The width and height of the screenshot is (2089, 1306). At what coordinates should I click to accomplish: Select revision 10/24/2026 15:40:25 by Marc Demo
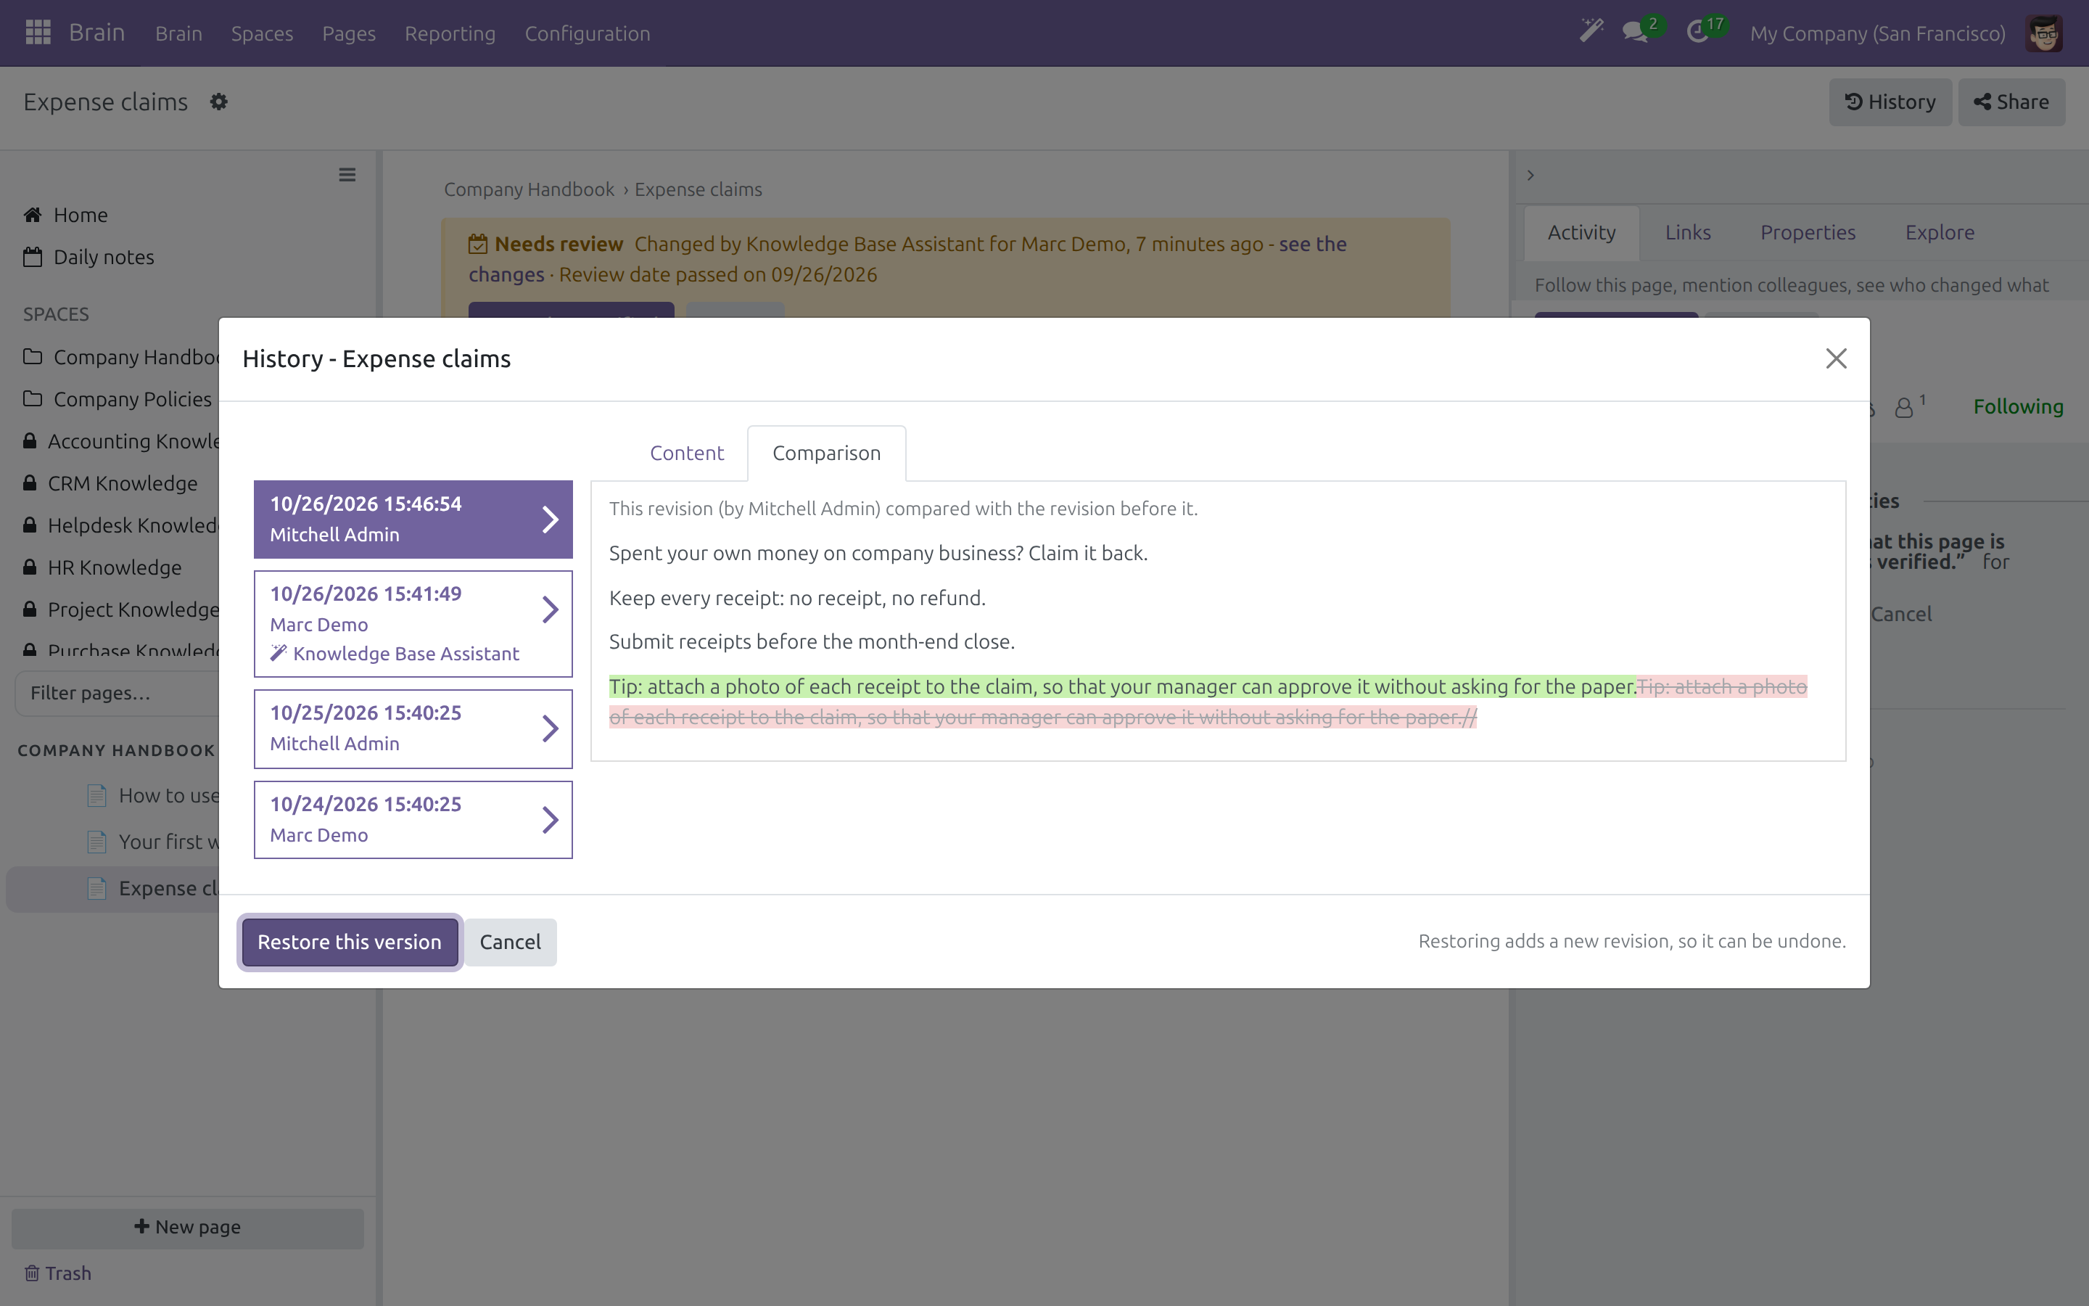tap(413, 820)
